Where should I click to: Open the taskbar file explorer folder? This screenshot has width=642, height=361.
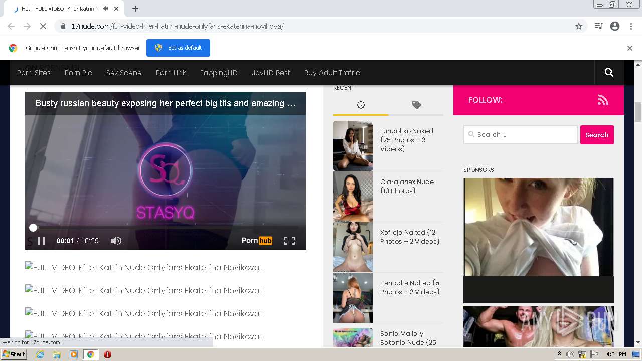pos(57,354)
